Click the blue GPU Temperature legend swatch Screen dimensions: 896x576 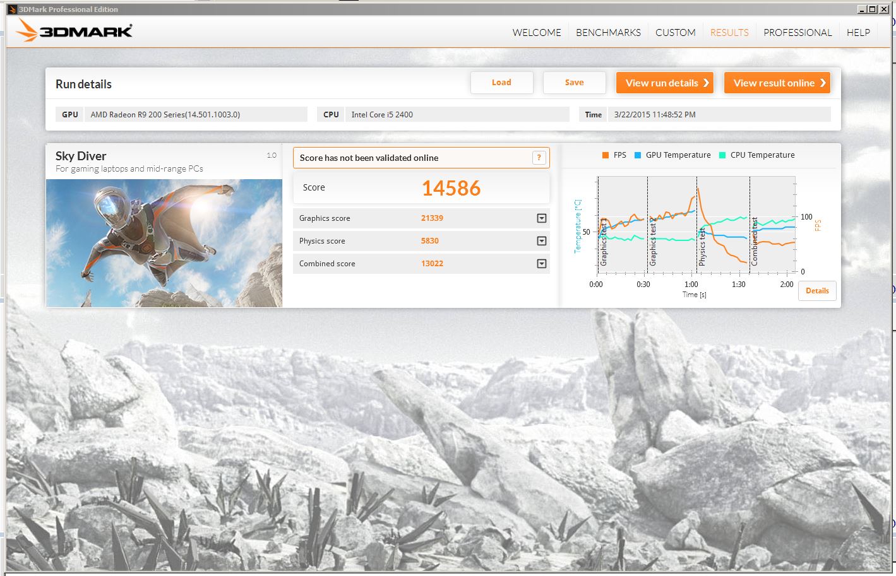click(x=638, y=155)
